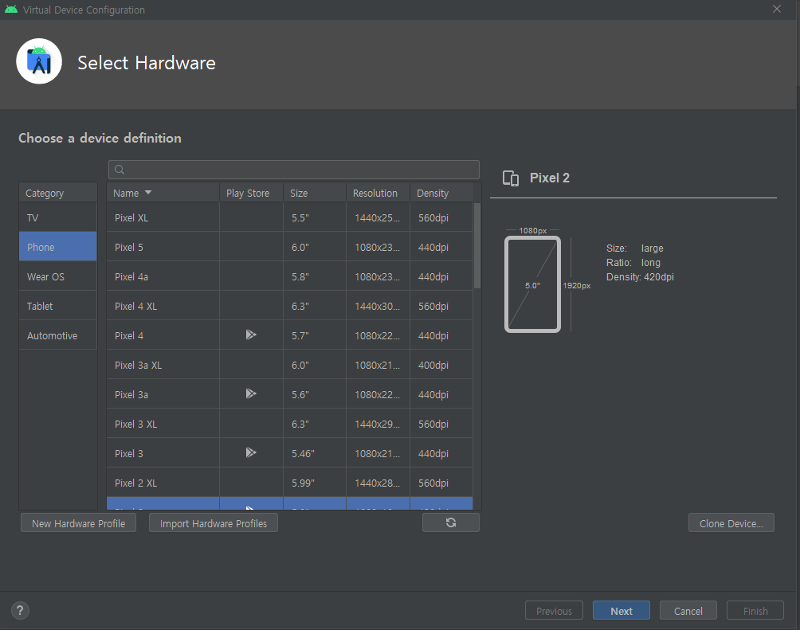Select the Tablet category
Screen dimensions: 800x630
[57, 306]
